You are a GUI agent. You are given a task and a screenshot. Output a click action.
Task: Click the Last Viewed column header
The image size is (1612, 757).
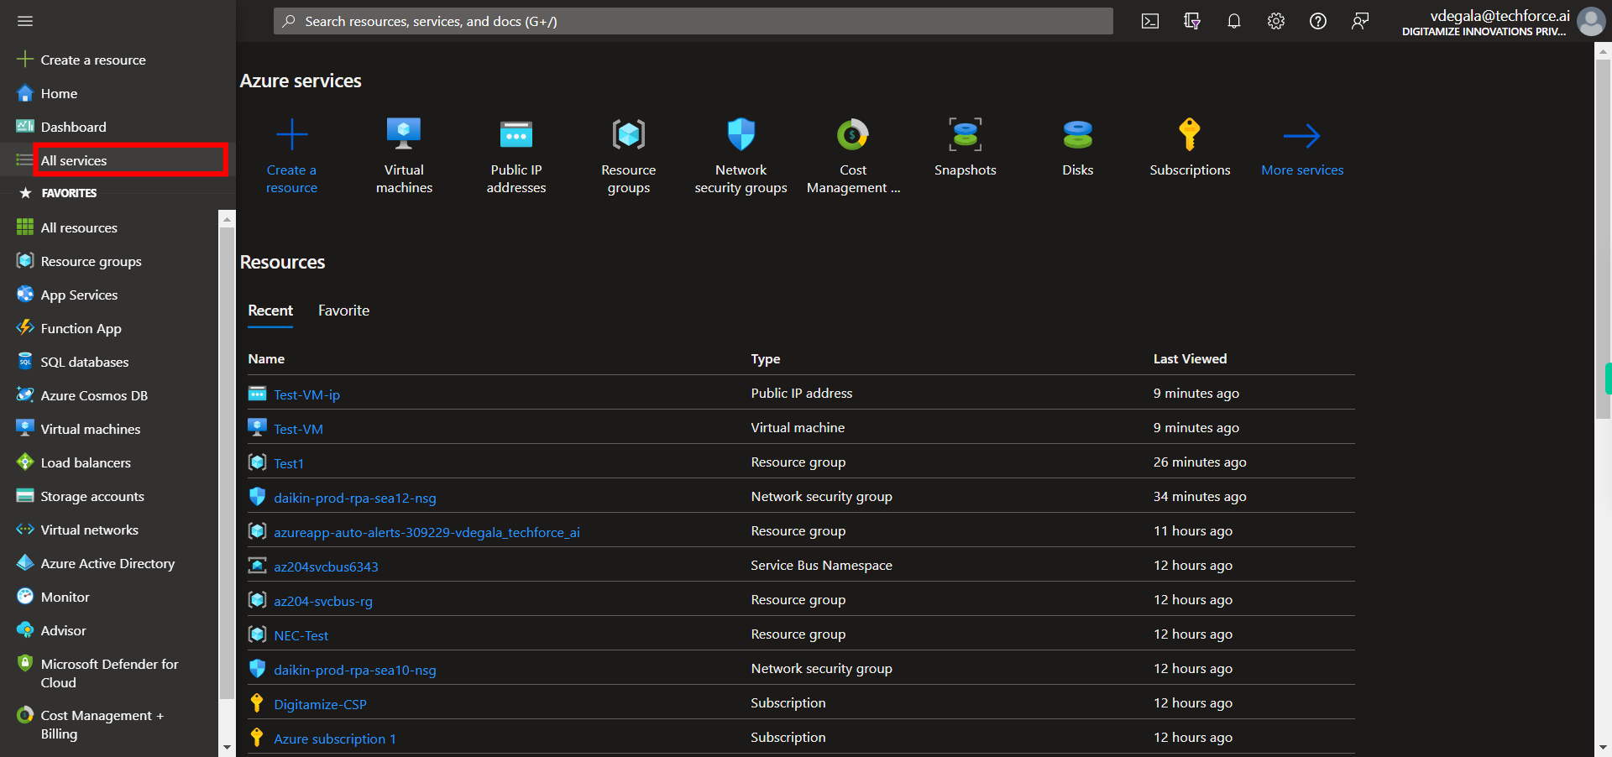[x=1190, y=358]
